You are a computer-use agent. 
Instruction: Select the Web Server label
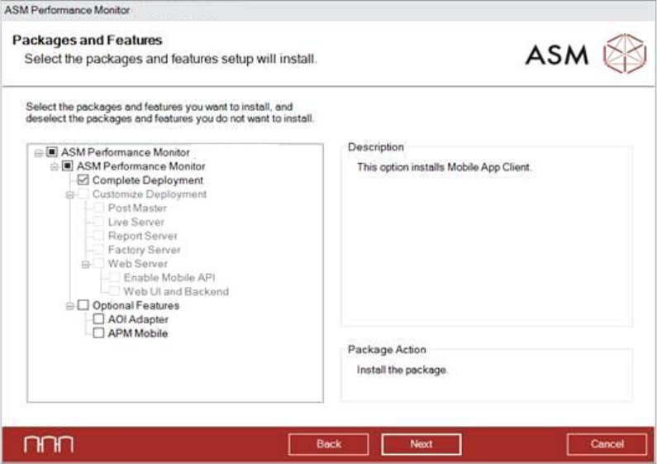tap(137, 264)
